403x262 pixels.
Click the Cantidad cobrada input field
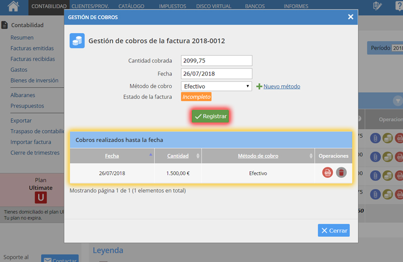click(216, 60)
